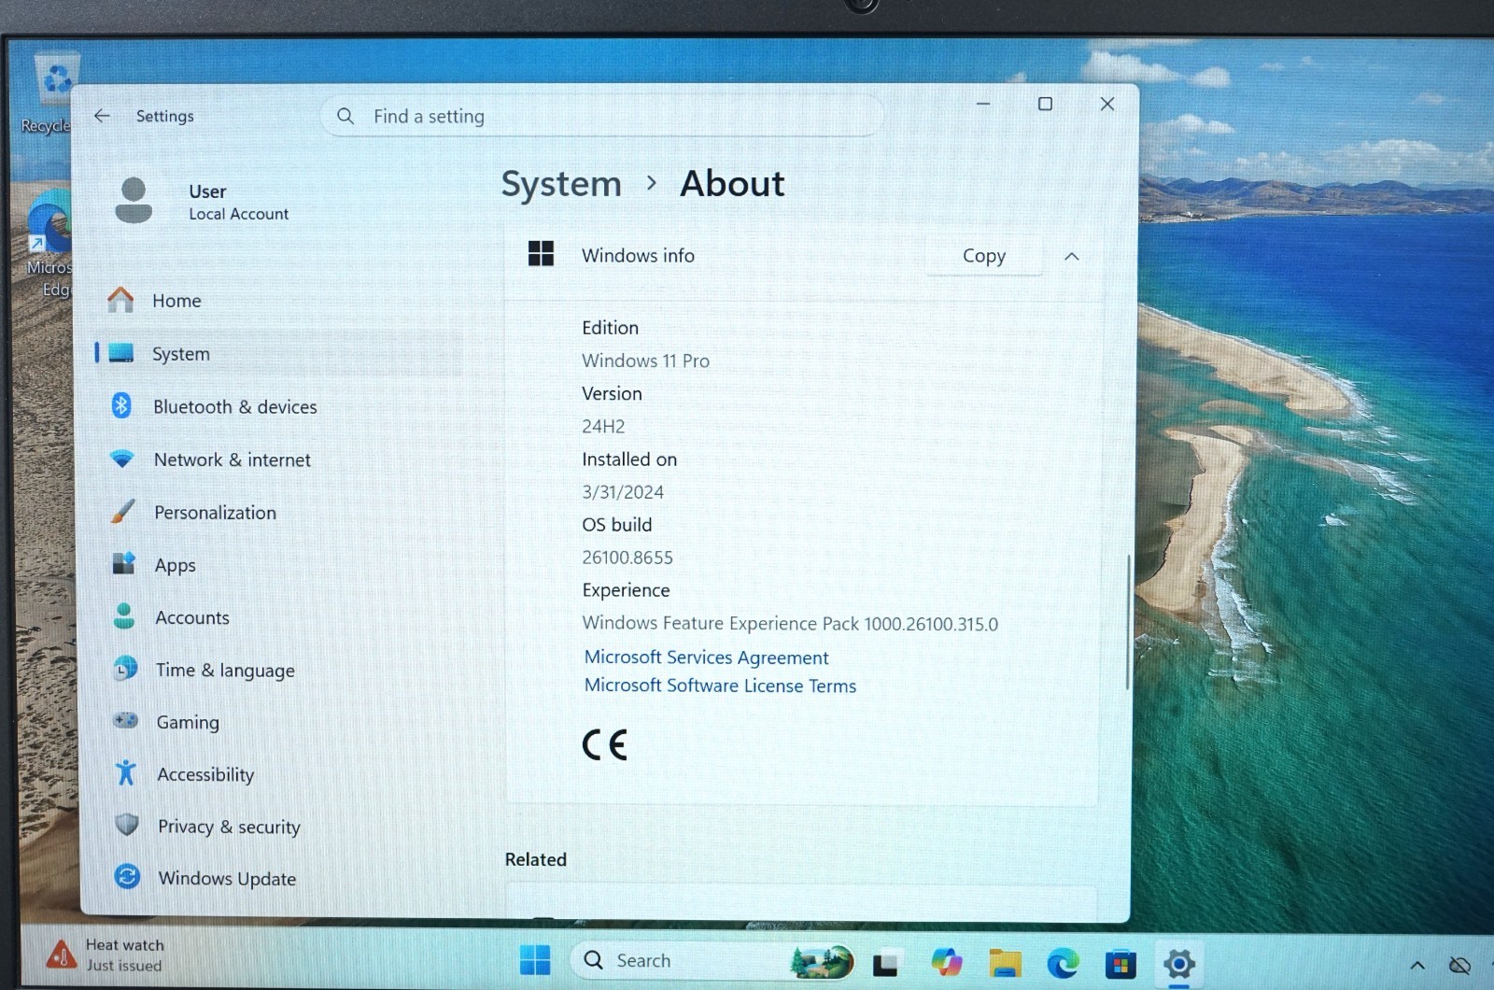Click the Accounts person icon
Image resolution: width=1494 pixels, height=990 pixels.
click(123, 615)
